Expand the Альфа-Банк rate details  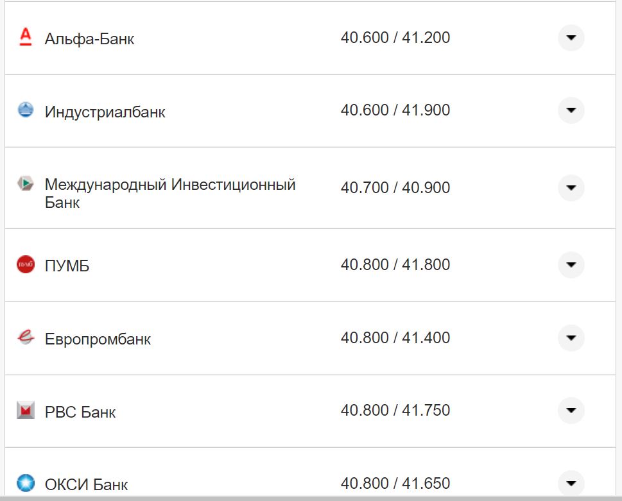(x=570, y=38)
